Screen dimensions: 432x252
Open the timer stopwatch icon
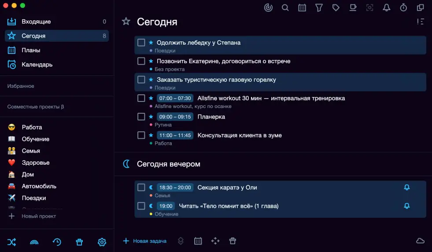pos(403,7)
